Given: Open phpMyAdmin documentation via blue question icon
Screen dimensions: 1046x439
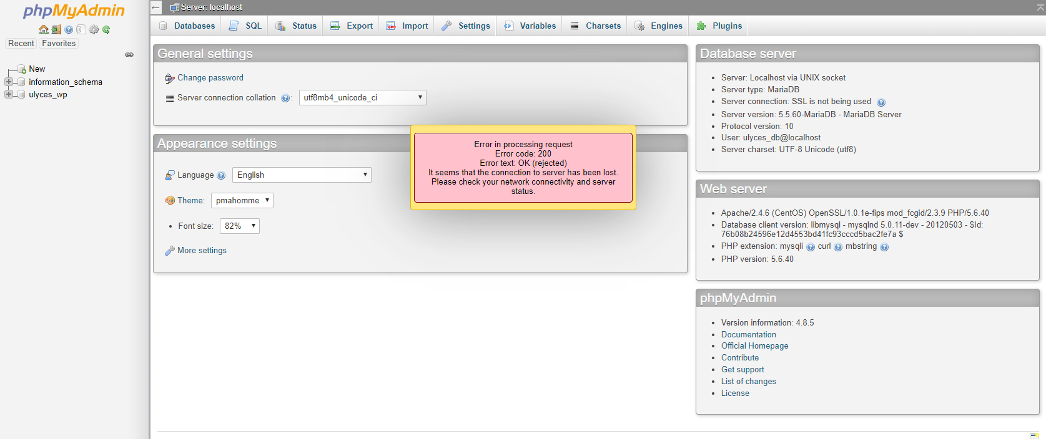Looking at the screenshot, I should click(x=69, y=29).
